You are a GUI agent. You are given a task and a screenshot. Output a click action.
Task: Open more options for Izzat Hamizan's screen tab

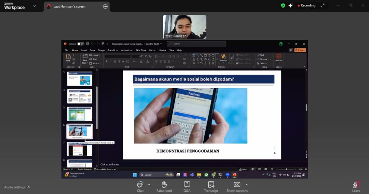[105, 6]
